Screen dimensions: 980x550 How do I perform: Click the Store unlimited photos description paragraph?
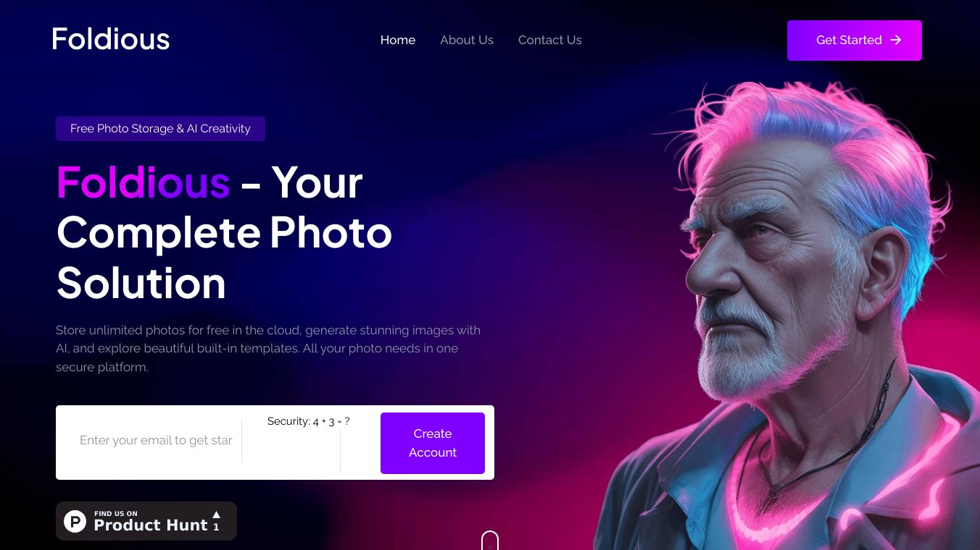coord(269,348)
